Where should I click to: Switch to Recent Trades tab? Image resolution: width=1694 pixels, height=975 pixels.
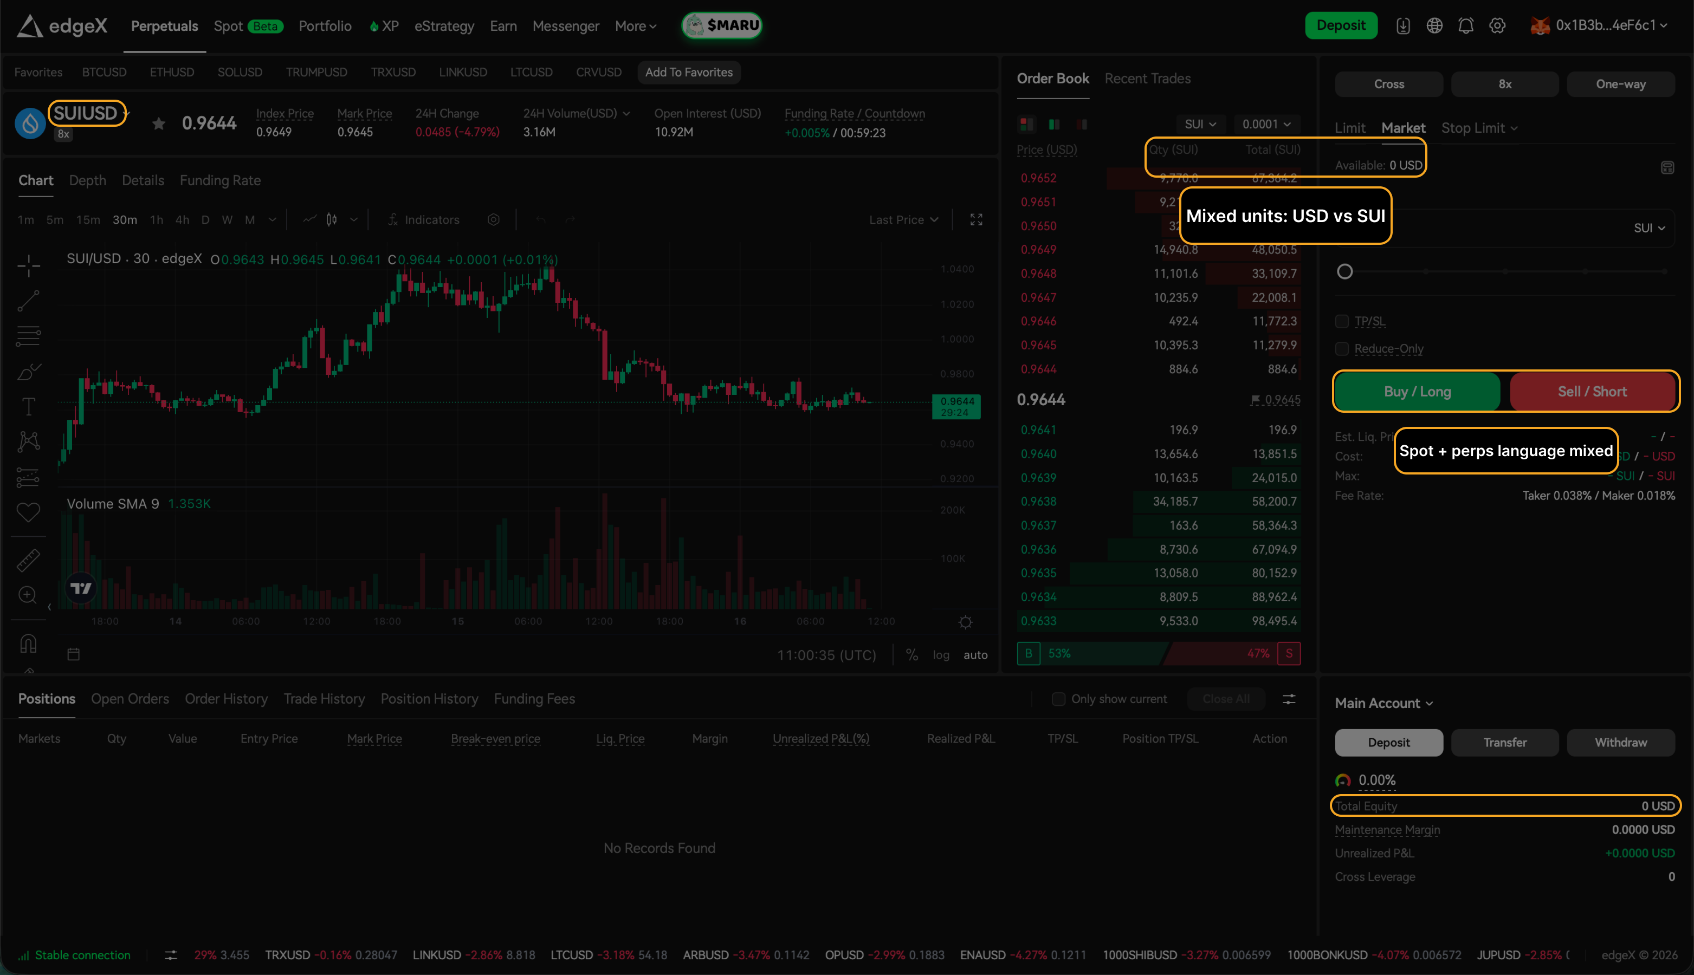(1147, 79)
